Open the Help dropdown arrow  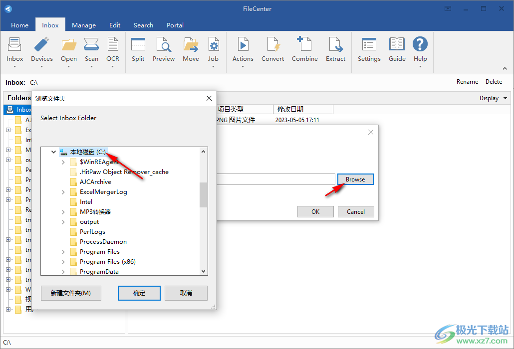(420, 67)
